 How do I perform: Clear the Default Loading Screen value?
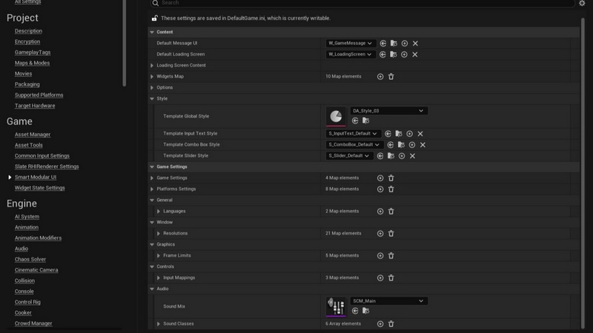(x=415, y=55)
